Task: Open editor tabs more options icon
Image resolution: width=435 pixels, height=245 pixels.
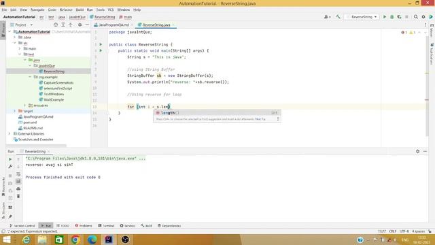Action: (x=425, y=24)
